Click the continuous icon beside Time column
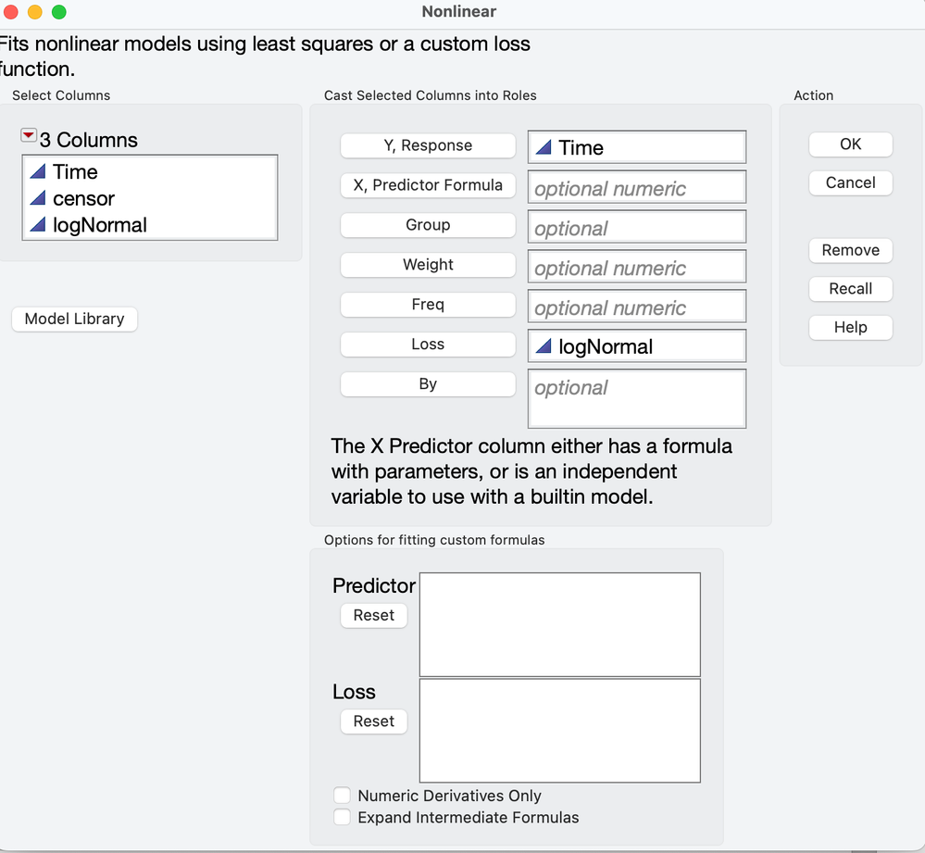925x853 pixels. click(x=38, y=171)
